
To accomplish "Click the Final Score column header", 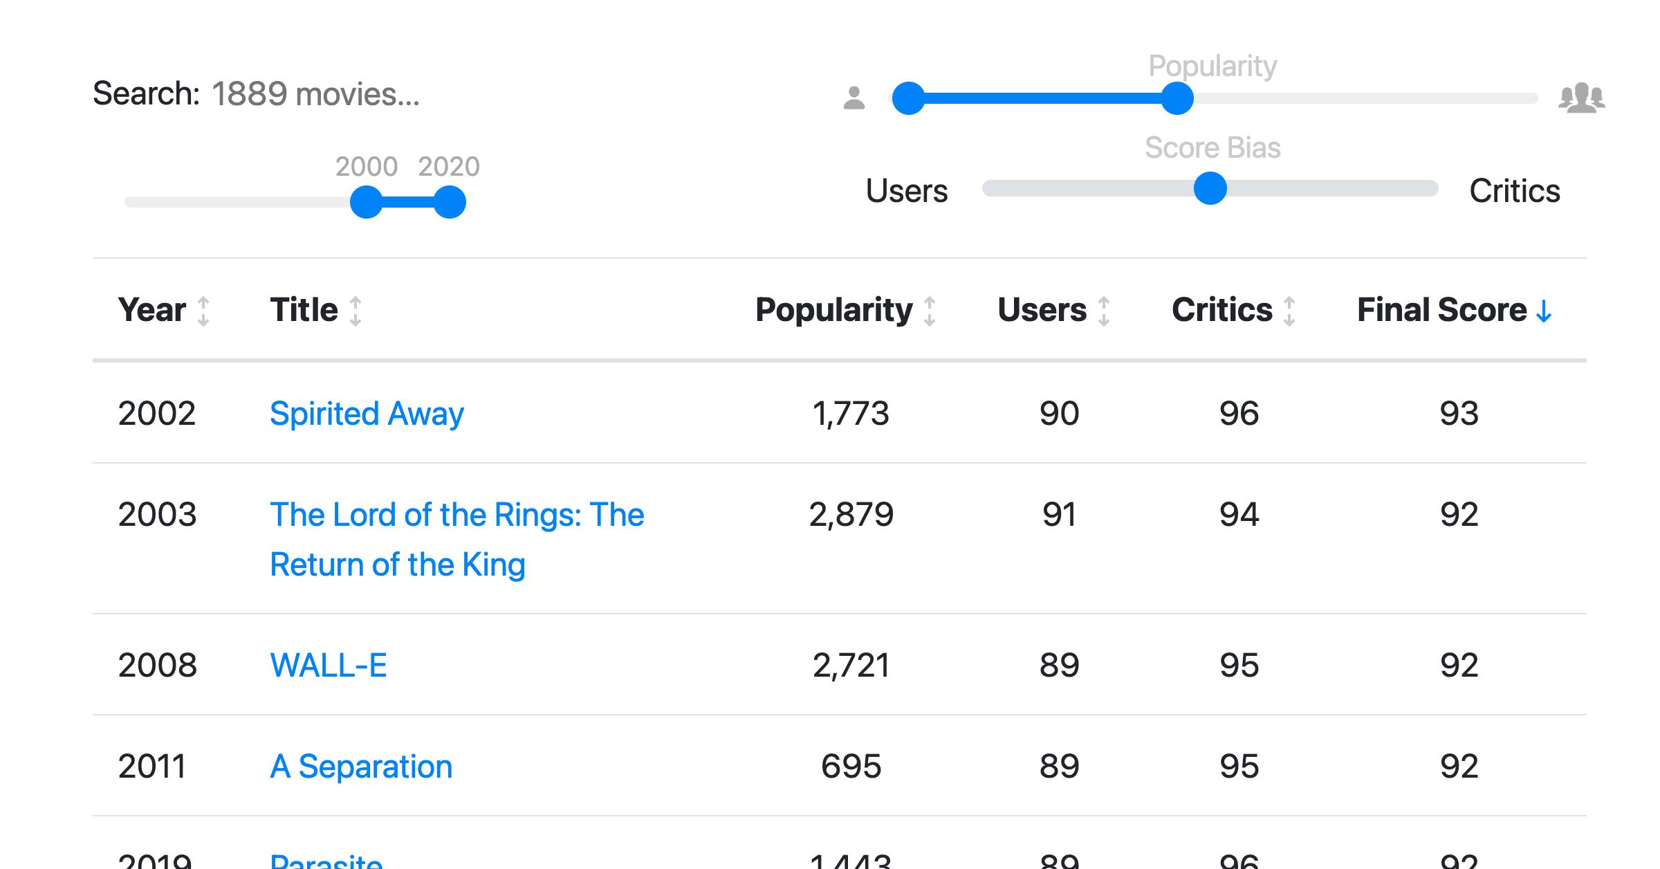I will [x=1441, y=310].
